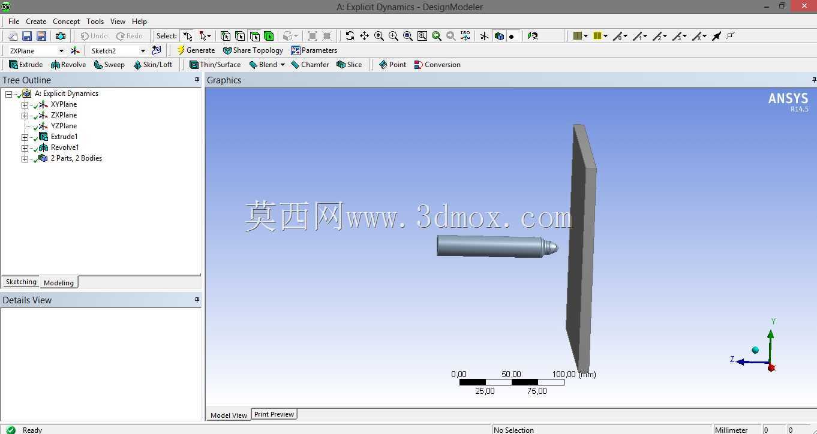817x434 pixels.
Task: Open the ZXPlane plane dropdown
Action: (61, 51)
